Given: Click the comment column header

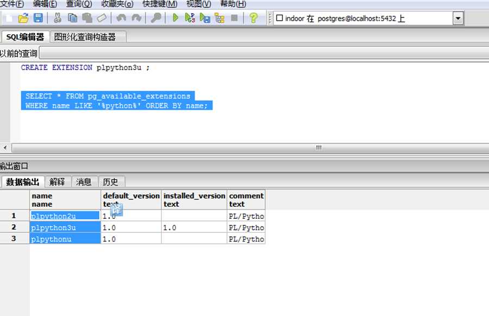Looking at the screenshot, I should click(x=246, y=200).
